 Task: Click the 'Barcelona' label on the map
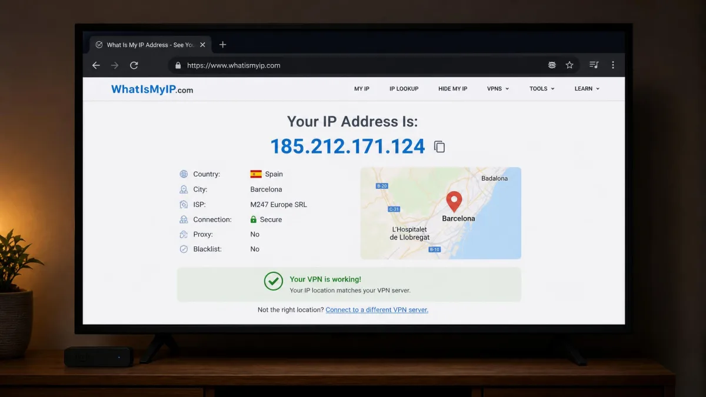pos(458,218)
